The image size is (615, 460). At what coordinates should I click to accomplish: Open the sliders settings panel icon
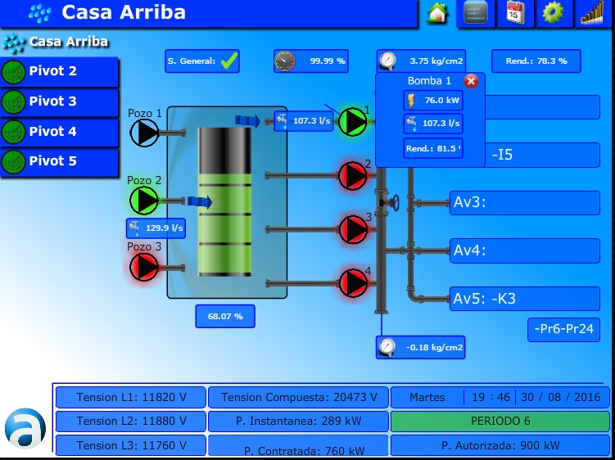point(476,12)
